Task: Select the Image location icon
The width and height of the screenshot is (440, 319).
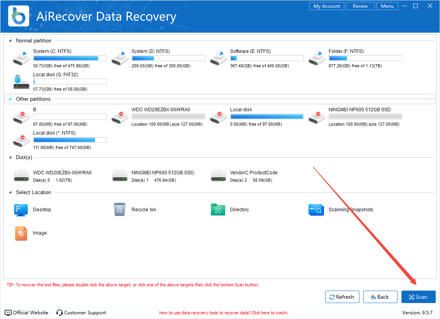Action: click(21, 233)
